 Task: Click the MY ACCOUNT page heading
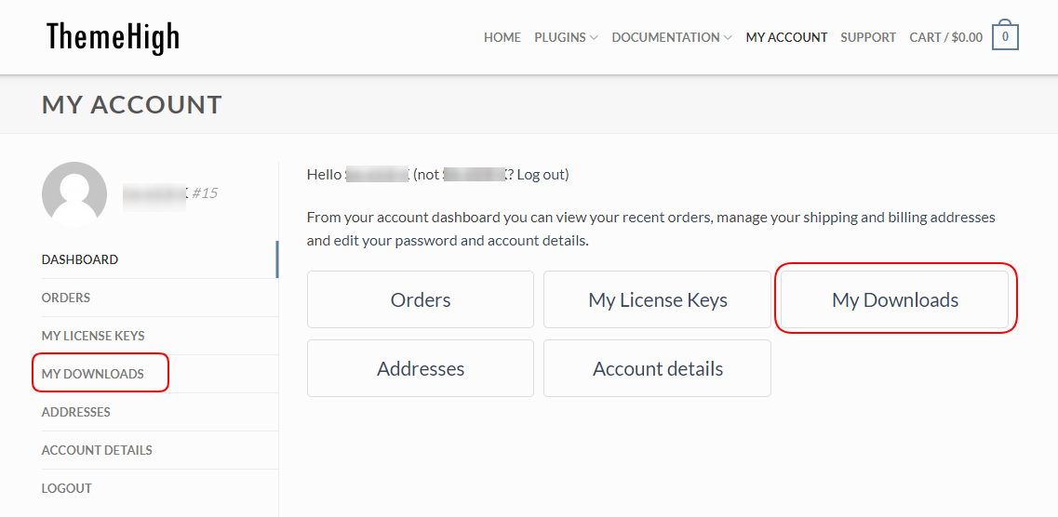pyautogui.click(x=131, y=104)
